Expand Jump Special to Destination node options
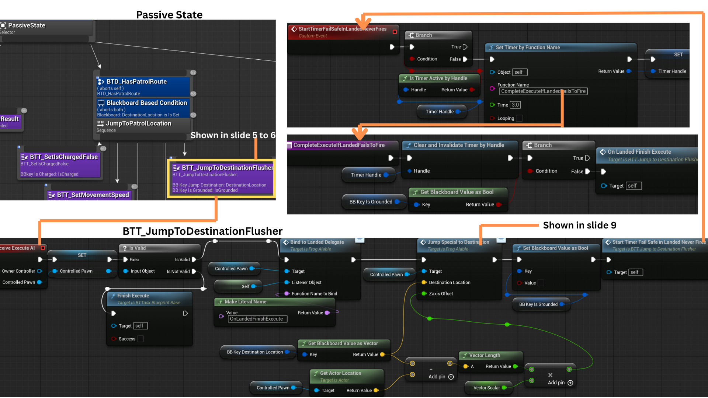Viewport: 708px width, 398px height. [501, 240]
